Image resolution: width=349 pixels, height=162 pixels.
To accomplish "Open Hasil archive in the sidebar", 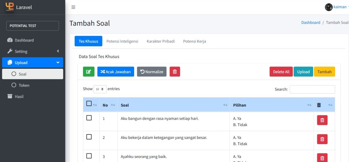I will pos(19,97).
